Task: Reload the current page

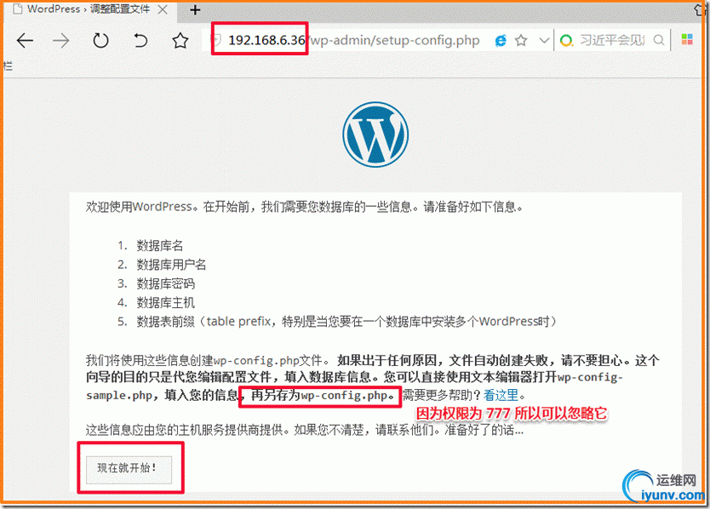Action: pos(100,41)
